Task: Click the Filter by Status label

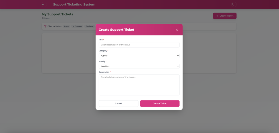Action: pyautogui.click(x=54, y=26)
